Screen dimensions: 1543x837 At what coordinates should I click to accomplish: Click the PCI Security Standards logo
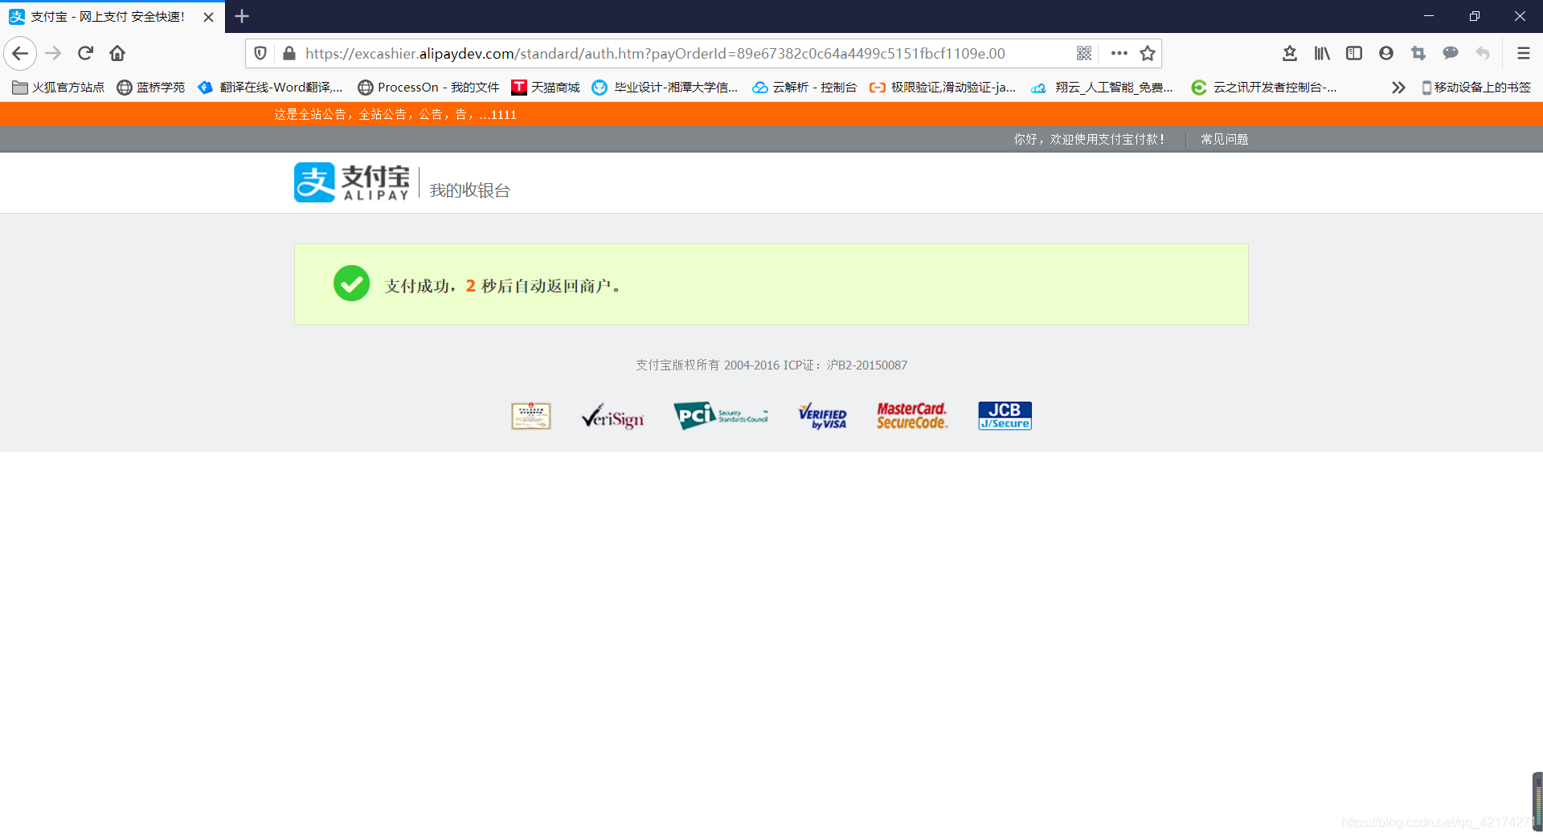point(721,415)
